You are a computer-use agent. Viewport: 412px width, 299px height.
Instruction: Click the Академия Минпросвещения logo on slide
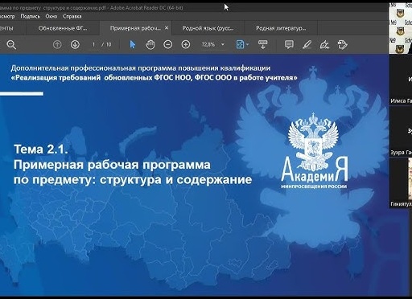pos(314,151)
